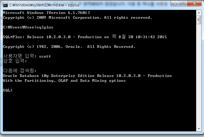Screen dimensions: 204x137
Task: Click the 'Oracle Database 10g Enterprise Edition' line
Action: [87, 76]
